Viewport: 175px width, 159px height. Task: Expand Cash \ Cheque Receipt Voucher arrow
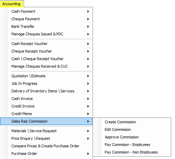88,59
